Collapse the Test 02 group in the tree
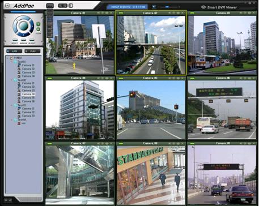The height and width of the screenshot is (206, 259). click(x=11, y=80)
